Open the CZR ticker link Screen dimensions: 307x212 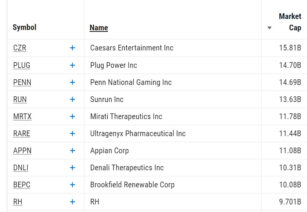[x=19, y=48]
